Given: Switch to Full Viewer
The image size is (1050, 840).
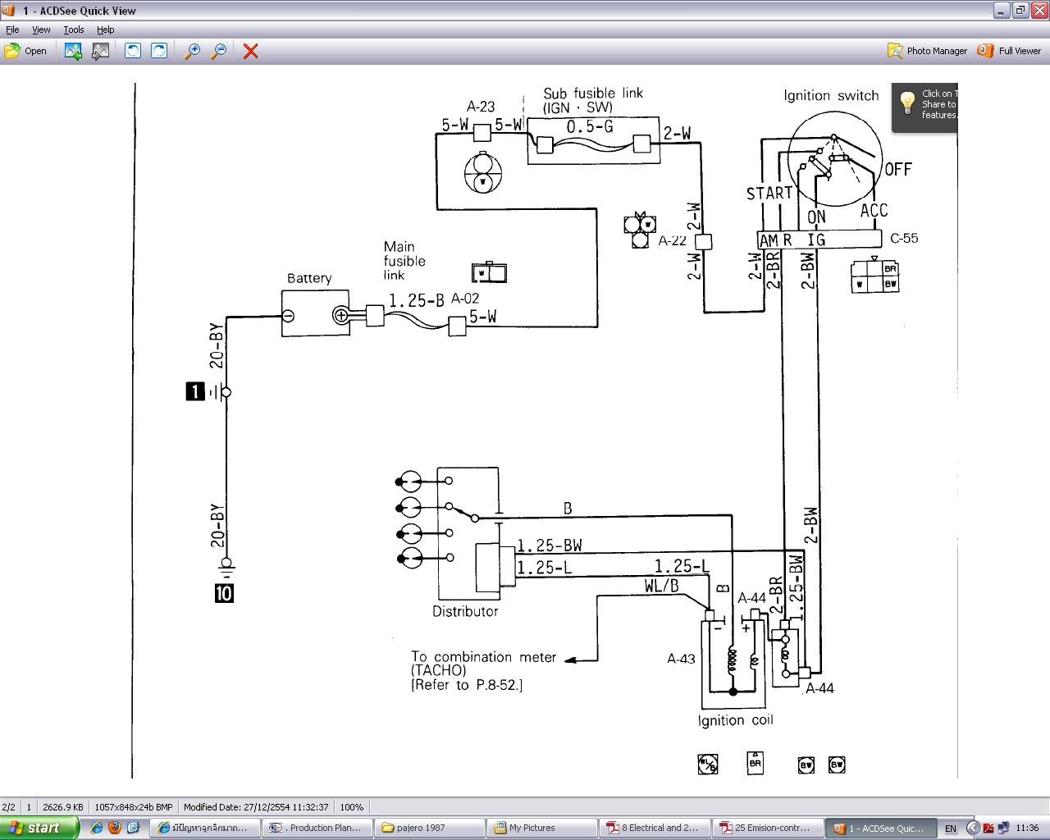Looking at the screenshot, I should 1009,51.
